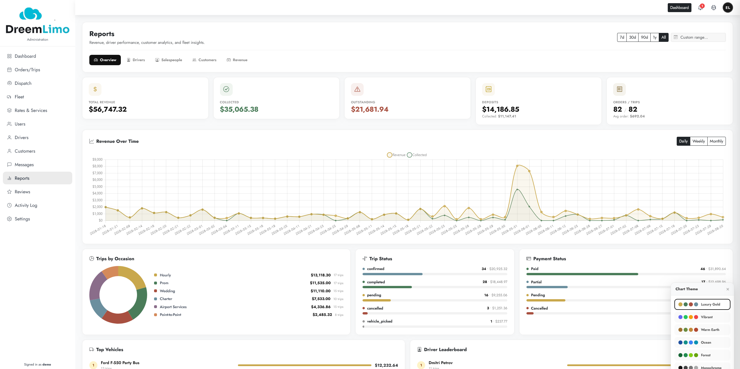
Task: Click the Ford F-550 Party Bus row
Action: 244,365
